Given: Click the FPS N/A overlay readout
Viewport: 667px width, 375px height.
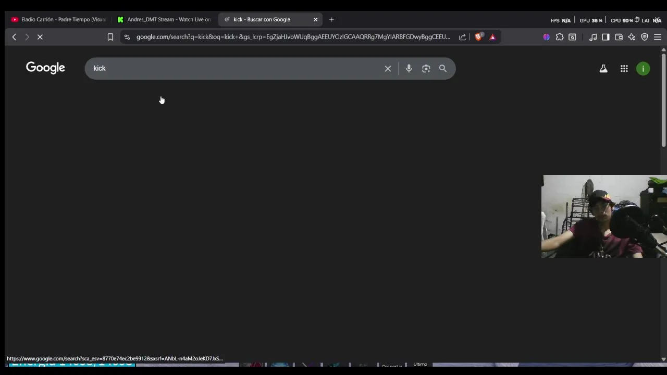Looking at the screenshot, I should [x=561, y=20].
